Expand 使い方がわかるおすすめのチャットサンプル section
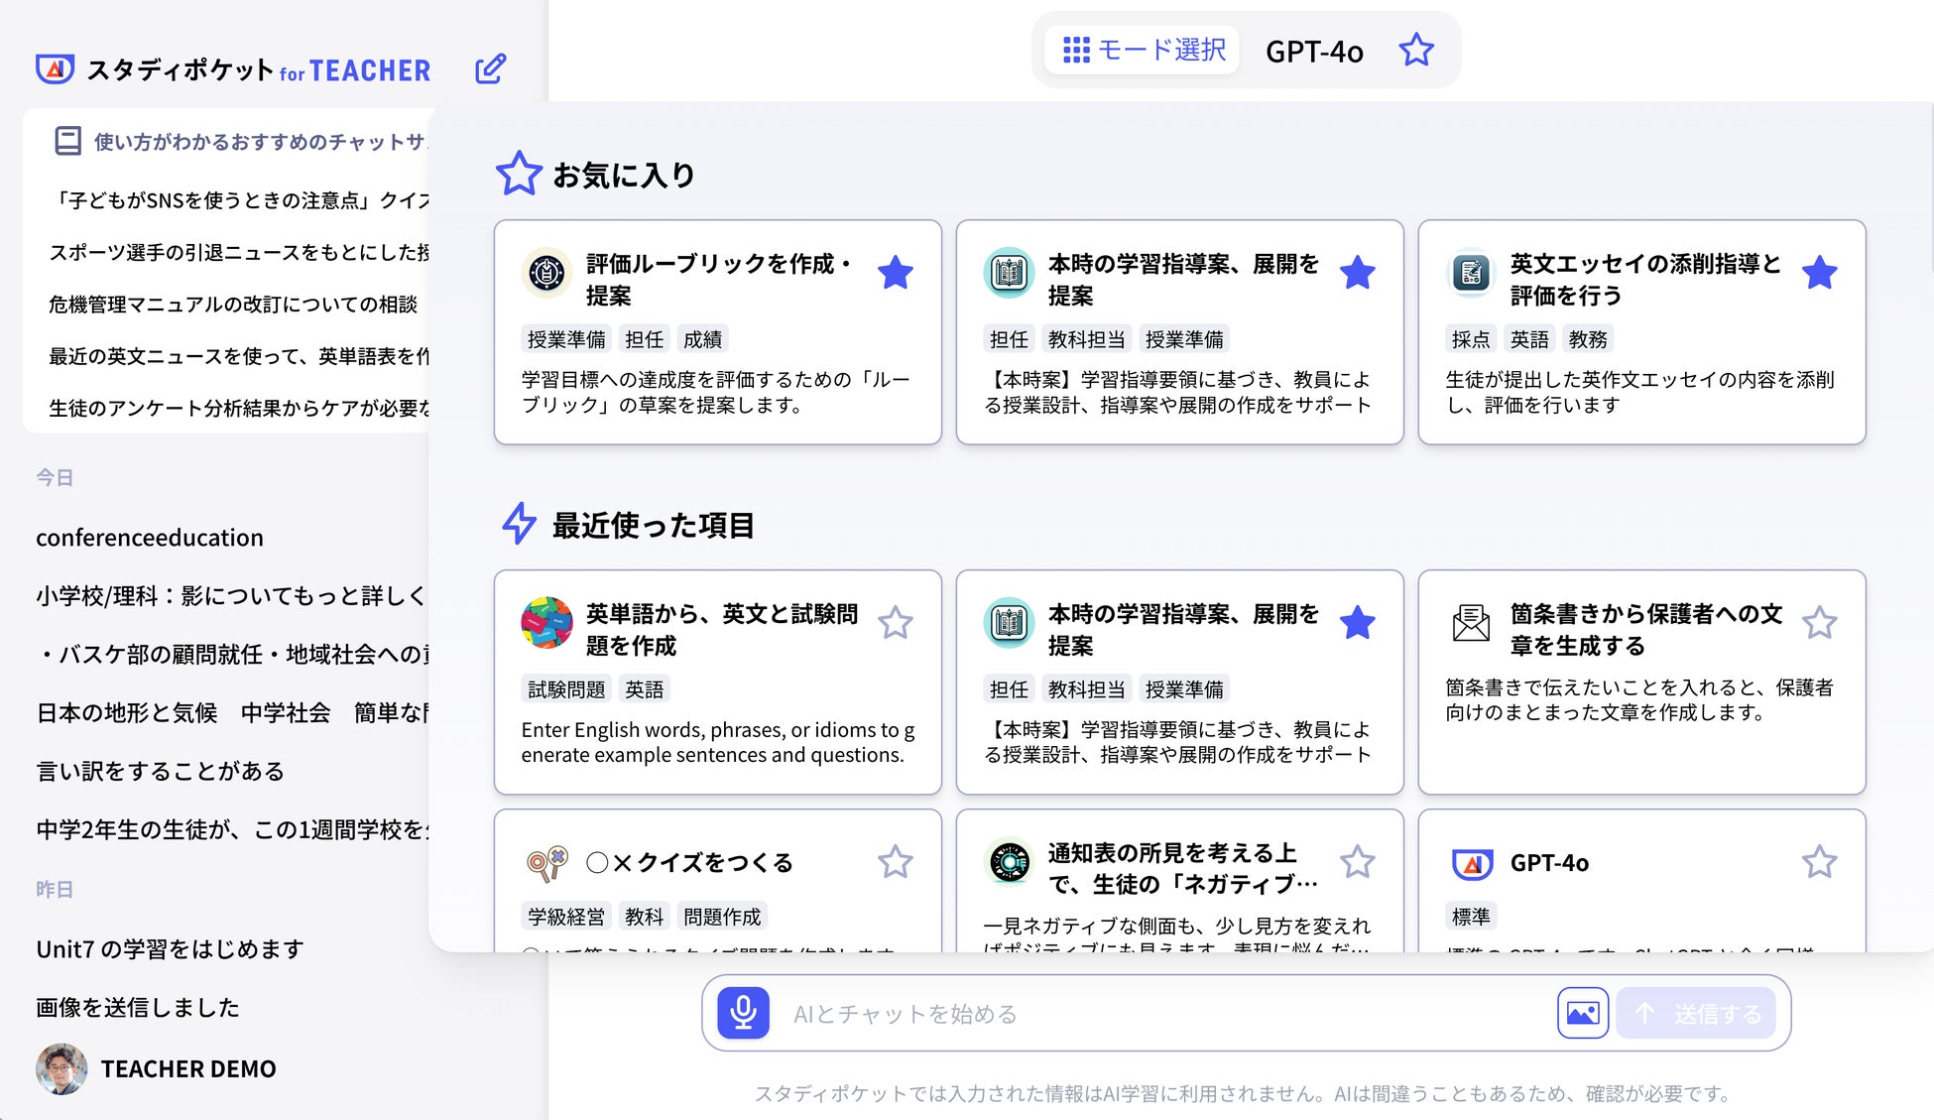 click(258, 142)
